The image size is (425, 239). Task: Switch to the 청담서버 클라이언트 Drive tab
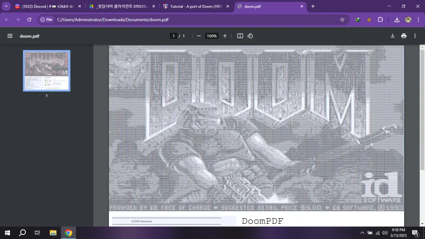[122, 6]
